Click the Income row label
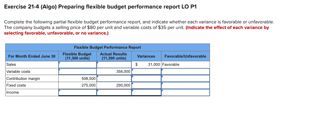 tap(13, 93)
